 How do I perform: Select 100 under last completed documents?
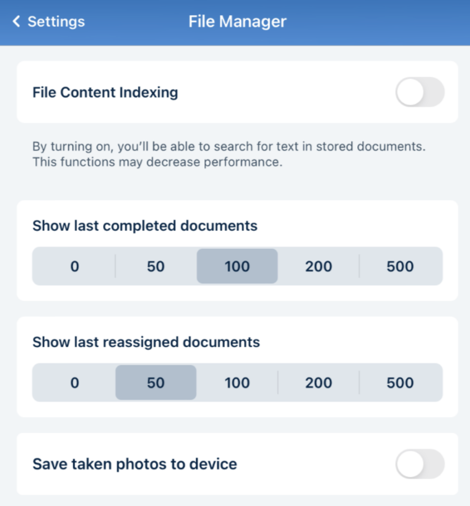click(x=237, y=266)
